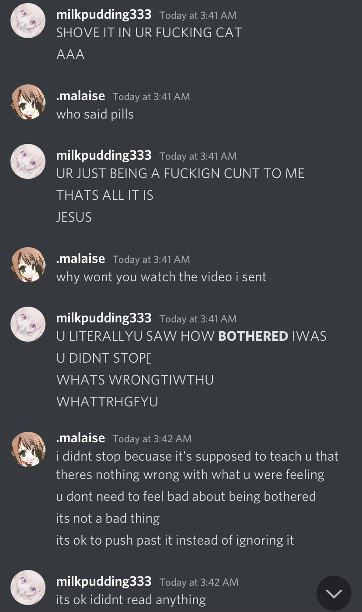This screenshot has height=612, width=362.
Task: Tap the .malaise username above "who said pills"
Action: pyautogui.click(x=80, y=96)
